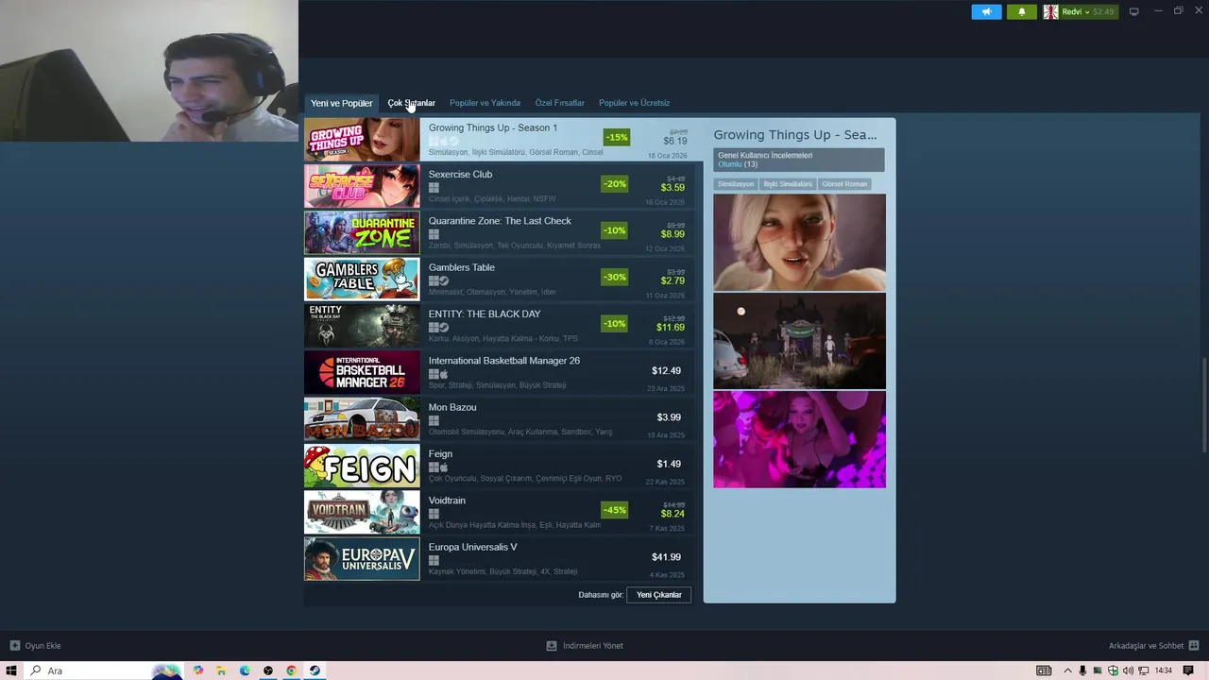
Task: Click the $41.99 Europa Universalis price
Action: click(666, 557)
